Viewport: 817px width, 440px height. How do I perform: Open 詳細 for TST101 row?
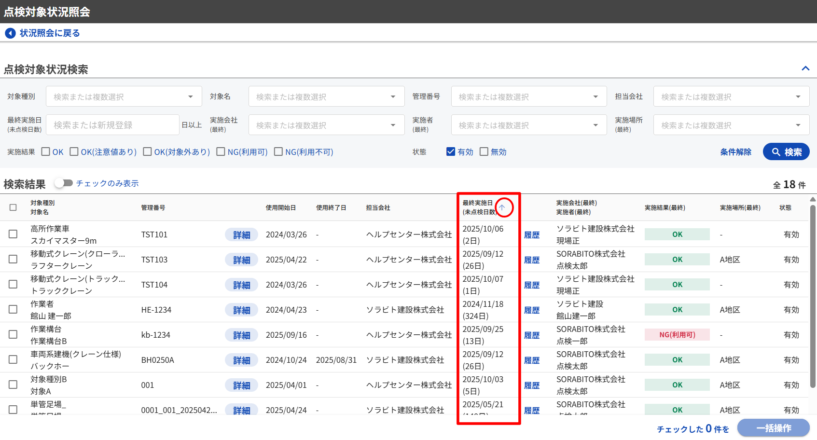pos(241,235)
